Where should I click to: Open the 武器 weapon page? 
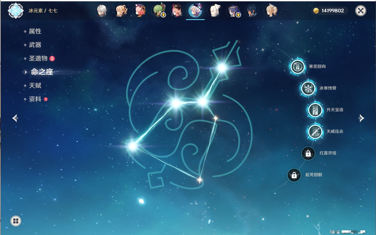coord(35,45)
